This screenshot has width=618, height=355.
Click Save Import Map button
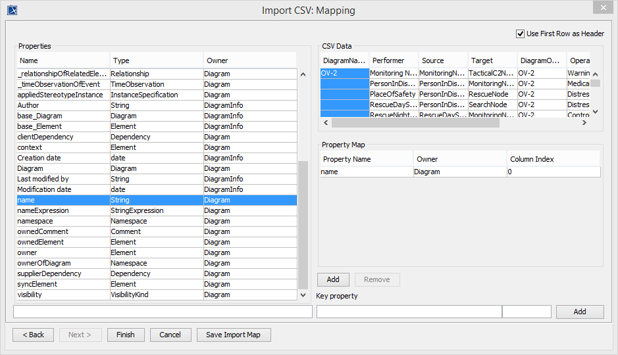click(x=233, y=335)
